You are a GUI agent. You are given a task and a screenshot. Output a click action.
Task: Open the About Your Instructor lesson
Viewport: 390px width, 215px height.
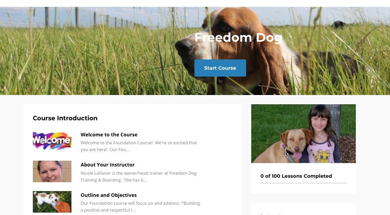pyautogui.click(x=107, y=165)
